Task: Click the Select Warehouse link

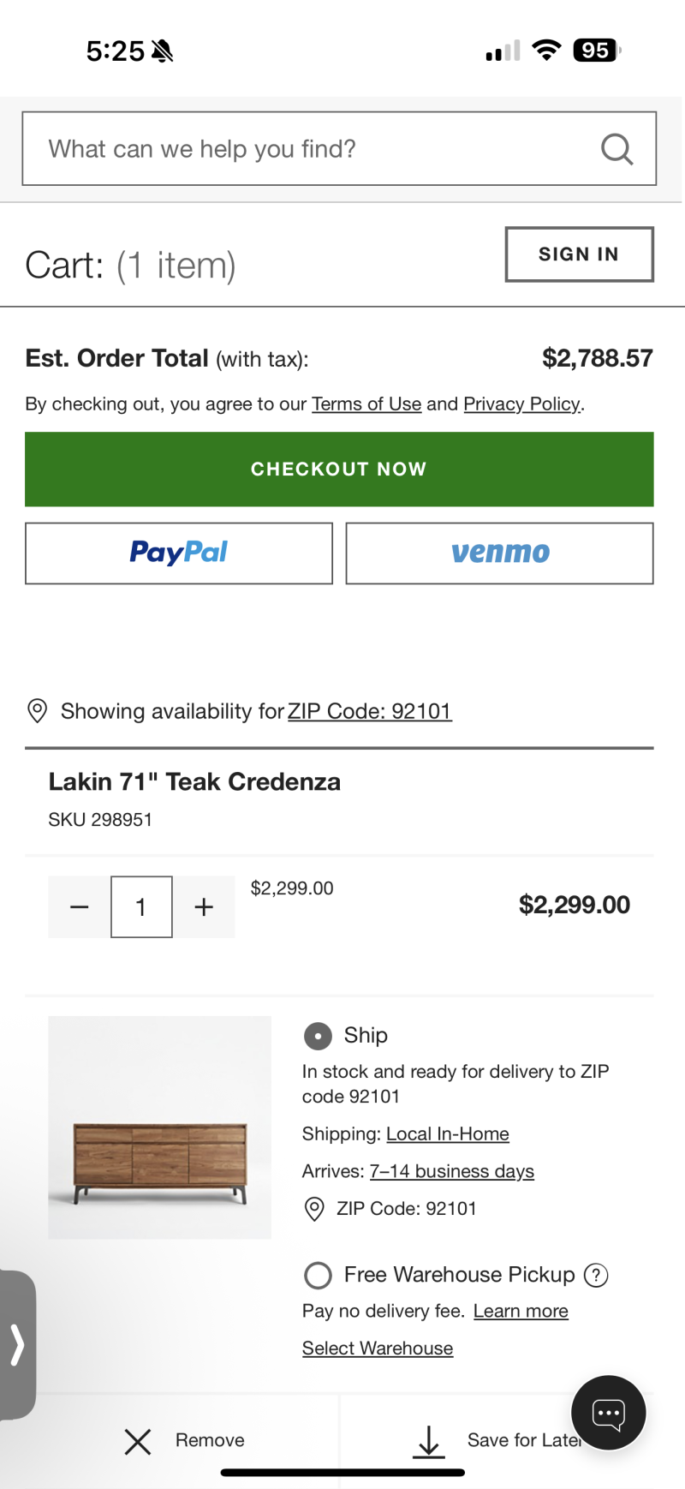Action: pos(377,1348)
